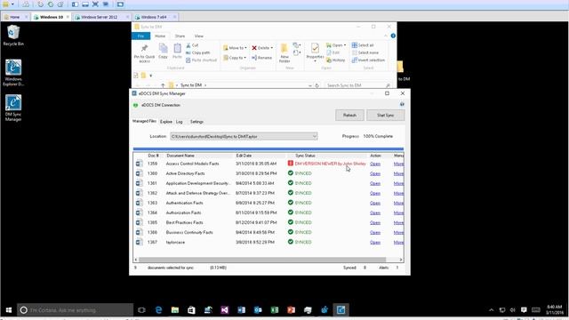Click the Cortana Ask me anything search box
This screenshot has width=569, height=320.
(76, 310)
